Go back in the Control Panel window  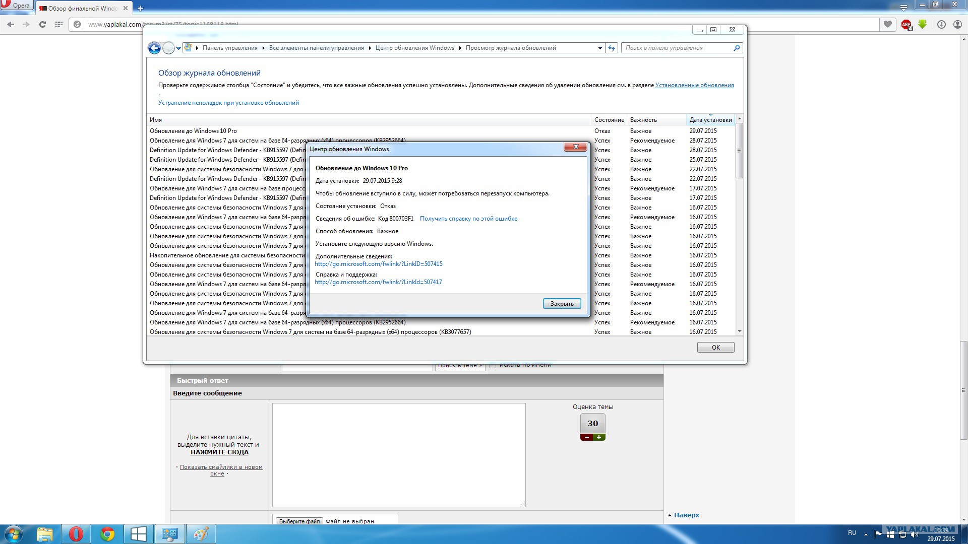click(154, 48)
